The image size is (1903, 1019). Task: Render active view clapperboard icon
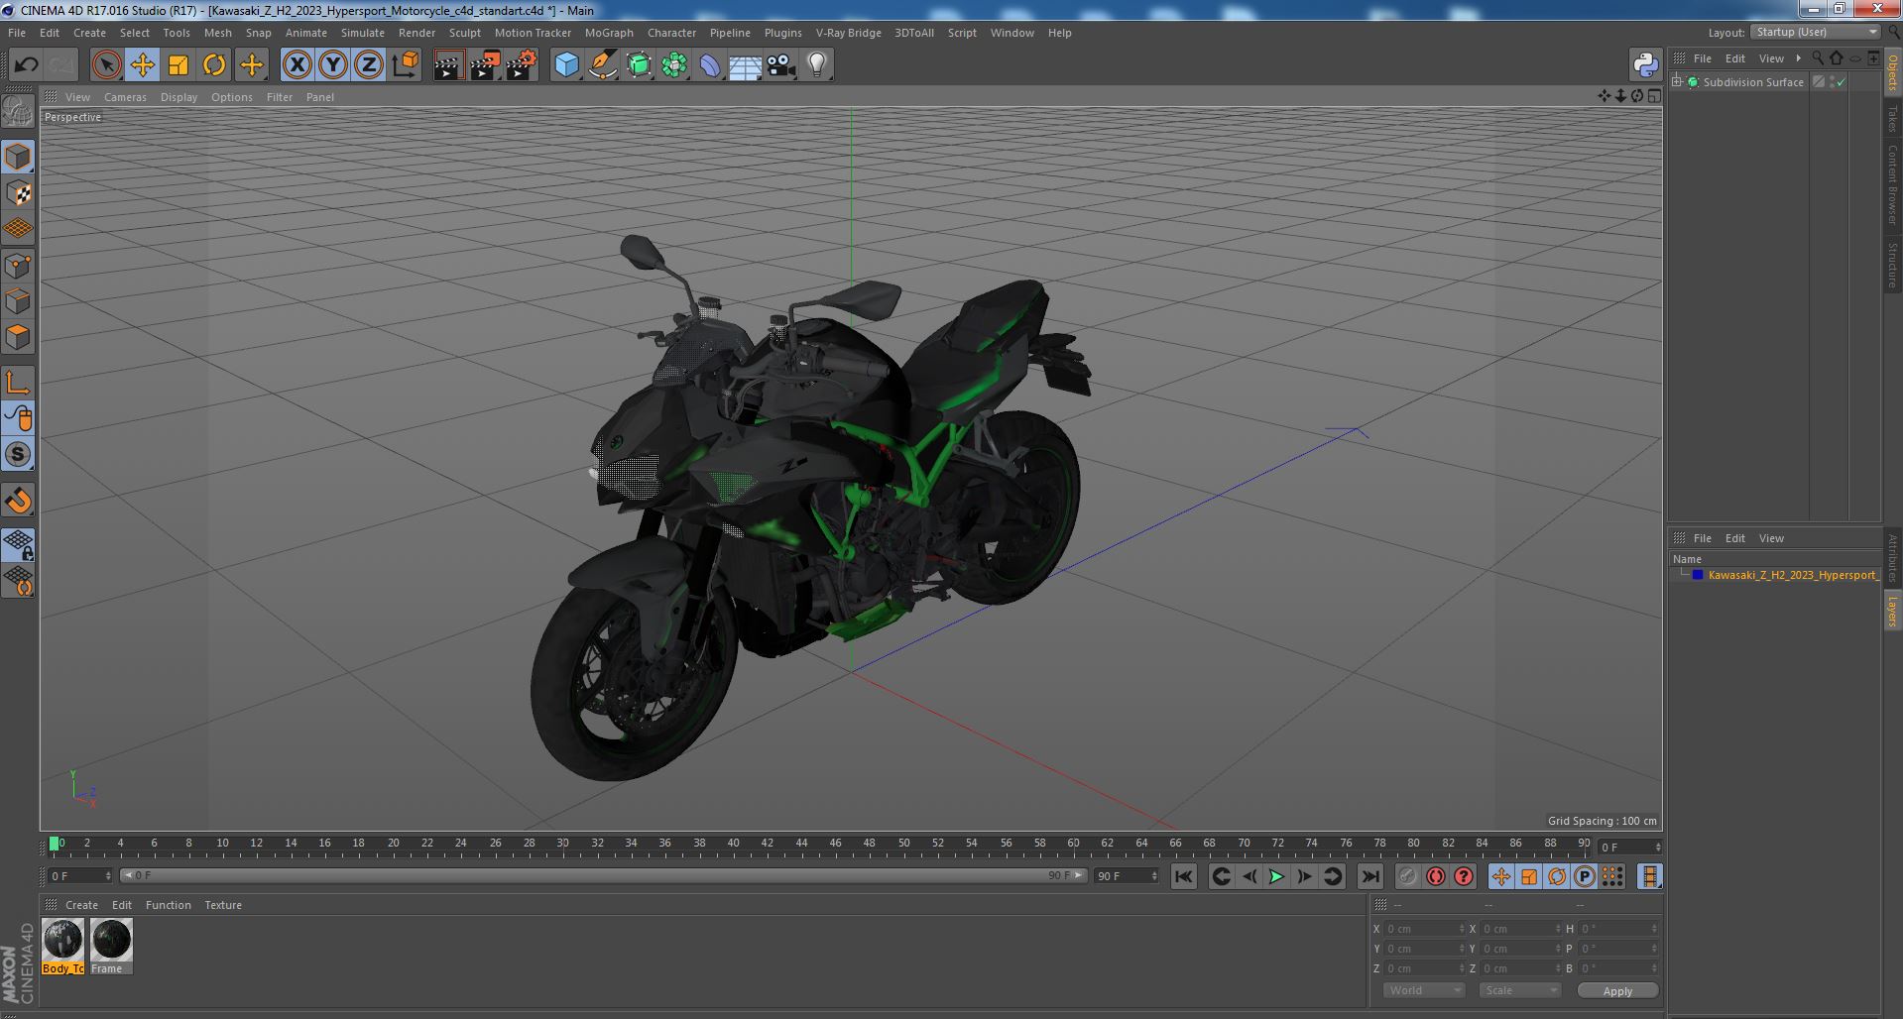click(449, 65)
